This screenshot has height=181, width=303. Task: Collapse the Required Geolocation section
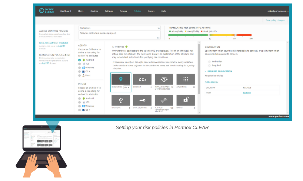pyautogui.click(x=206, y=71)
